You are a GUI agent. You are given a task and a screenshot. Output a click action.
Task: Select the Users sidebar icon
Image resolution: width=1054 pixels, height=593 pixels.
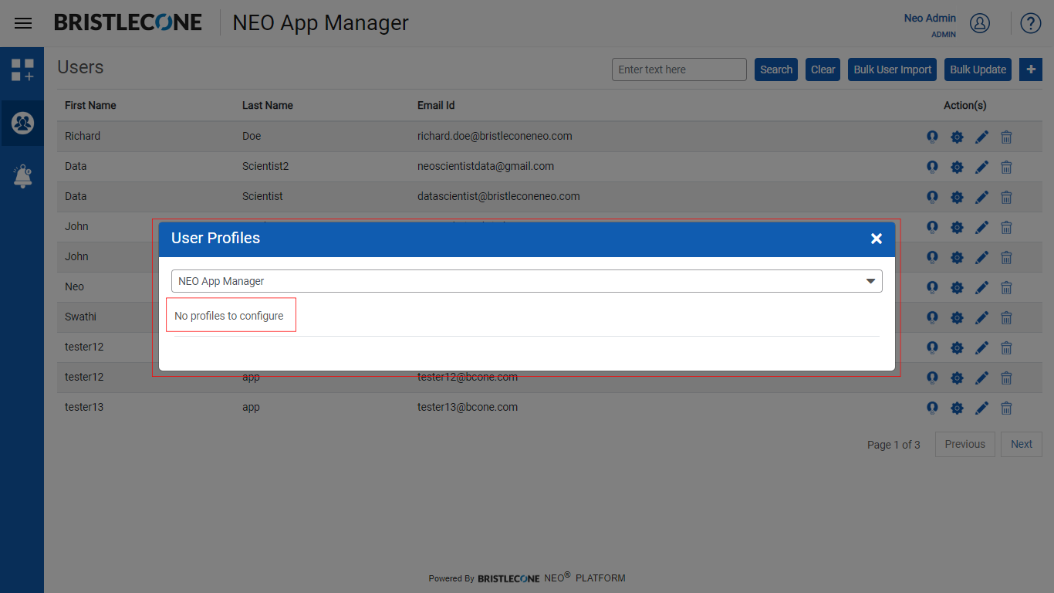pyautogui.click(x=22, y=123)
